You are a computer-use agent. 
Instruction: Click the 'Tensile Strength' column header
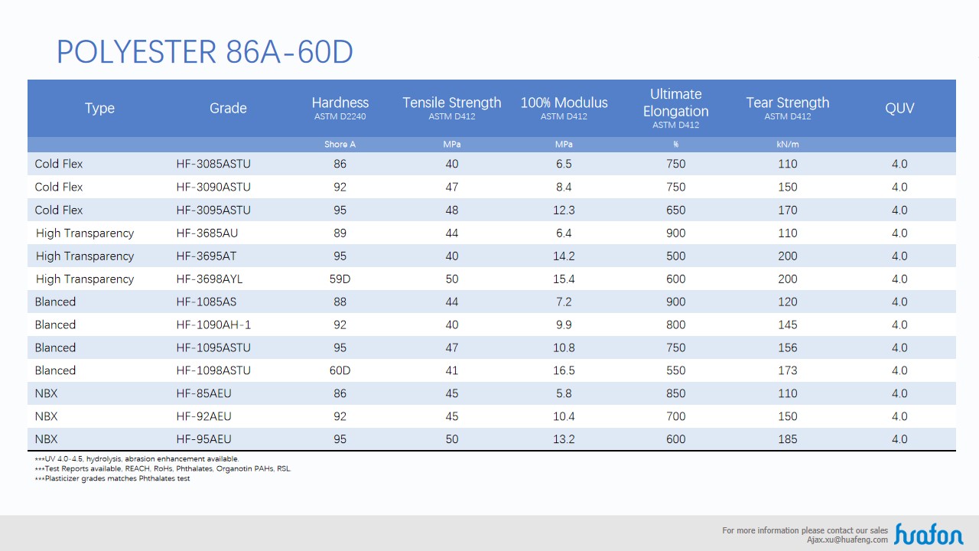click(451, 103)
